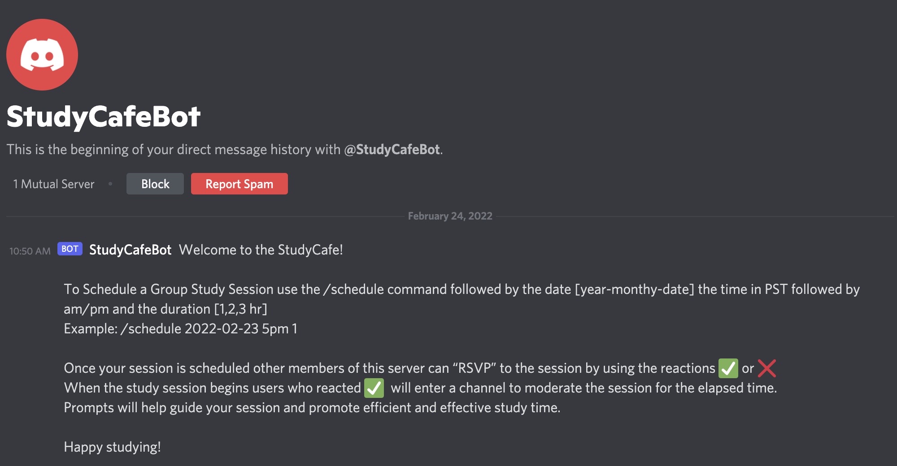The height and width of the screenshot is (466, 897).
Task: Click the February 24, 2022 date divider
Action: pos(450,216)
